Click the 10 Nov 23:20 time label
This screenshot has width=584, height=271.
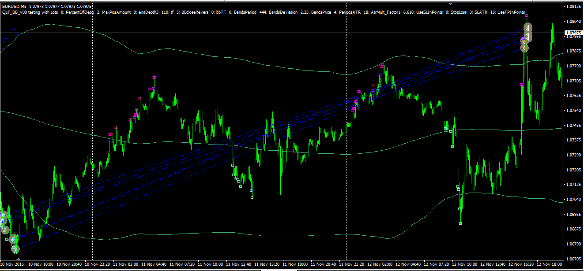pyautogui.click(x=98, y=264)
